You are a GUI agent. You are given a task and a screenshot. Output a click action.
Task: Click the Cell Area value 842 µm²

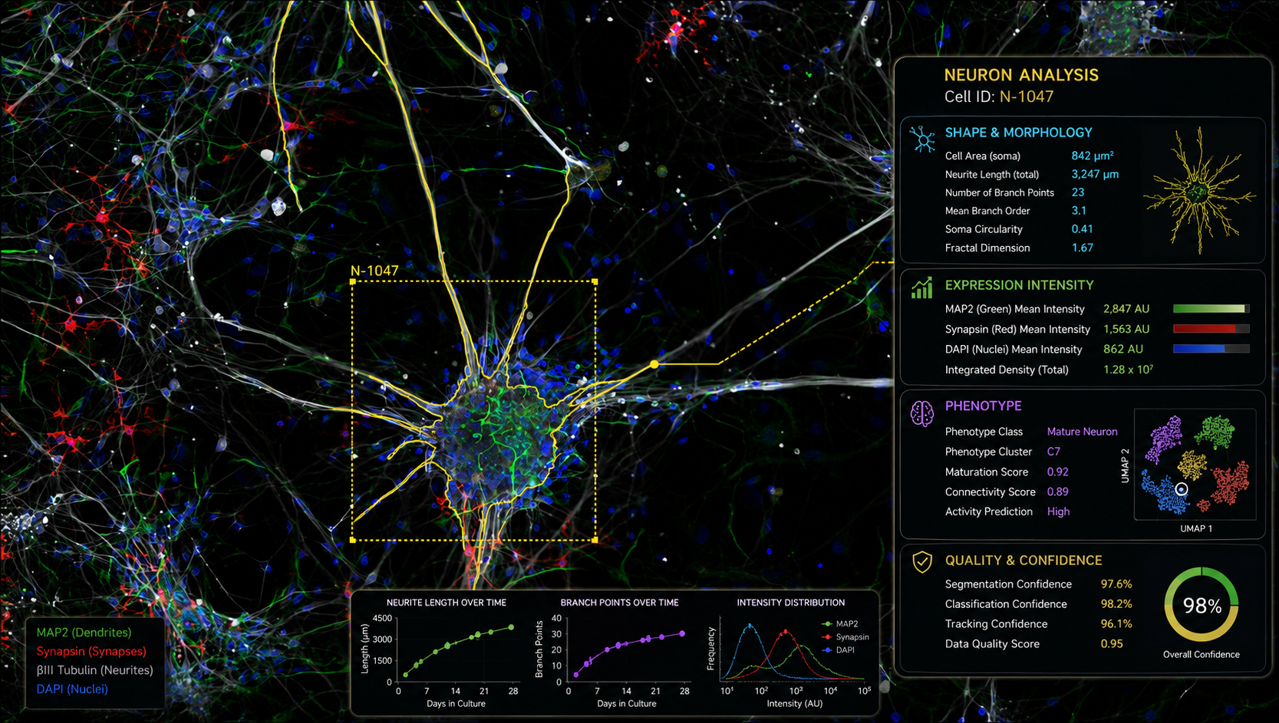point(1093,155)
